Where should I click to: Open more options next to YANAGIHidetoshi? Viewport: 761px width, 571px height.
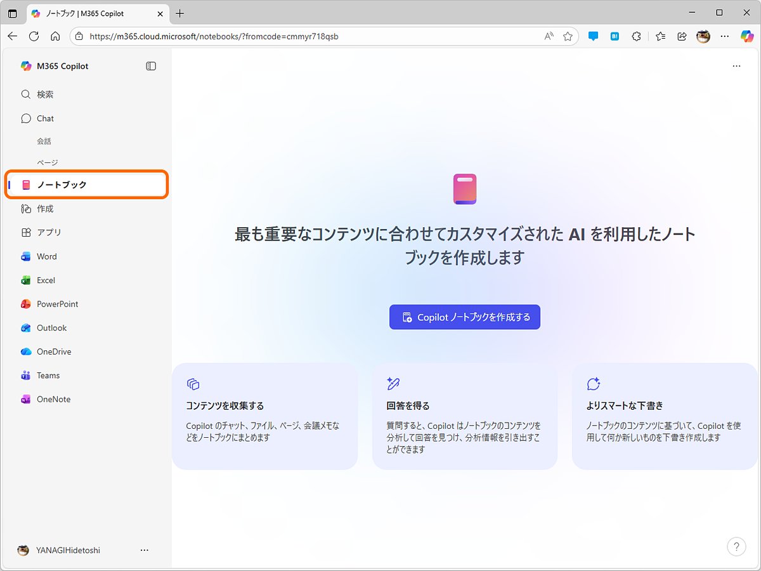coord(144,550)
